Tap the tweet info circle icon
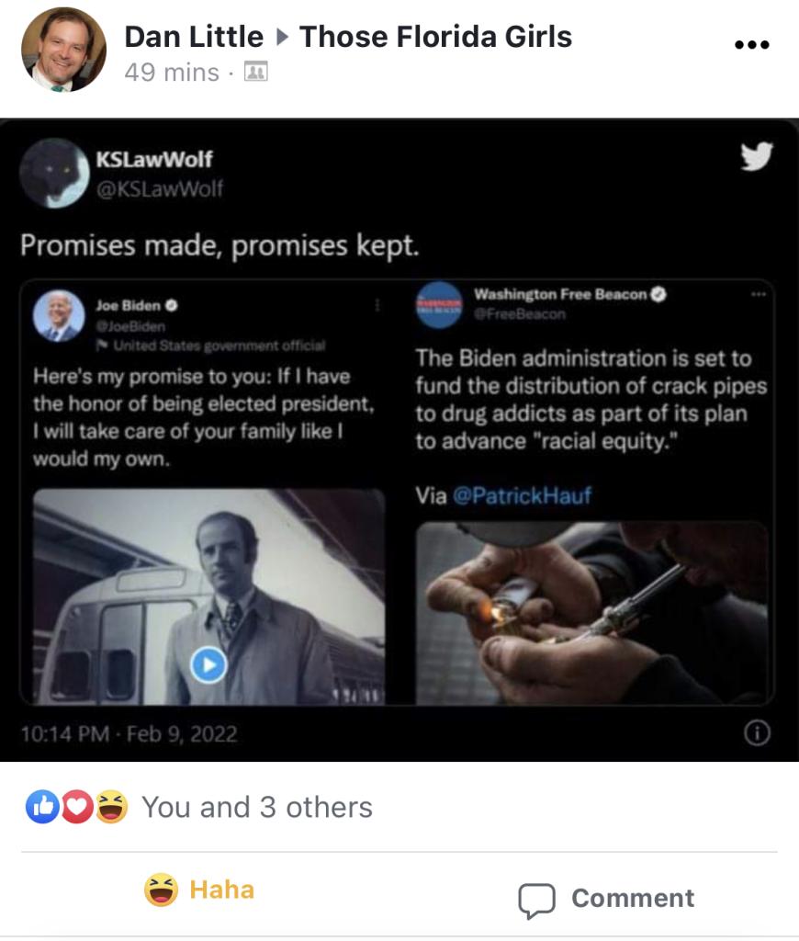799x941 pixels. pos(757,733)
